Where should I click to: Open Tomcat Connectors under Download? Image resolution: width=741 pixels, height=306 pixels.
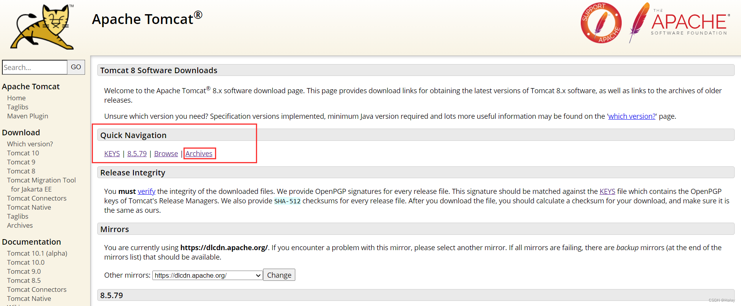(37, 198)
